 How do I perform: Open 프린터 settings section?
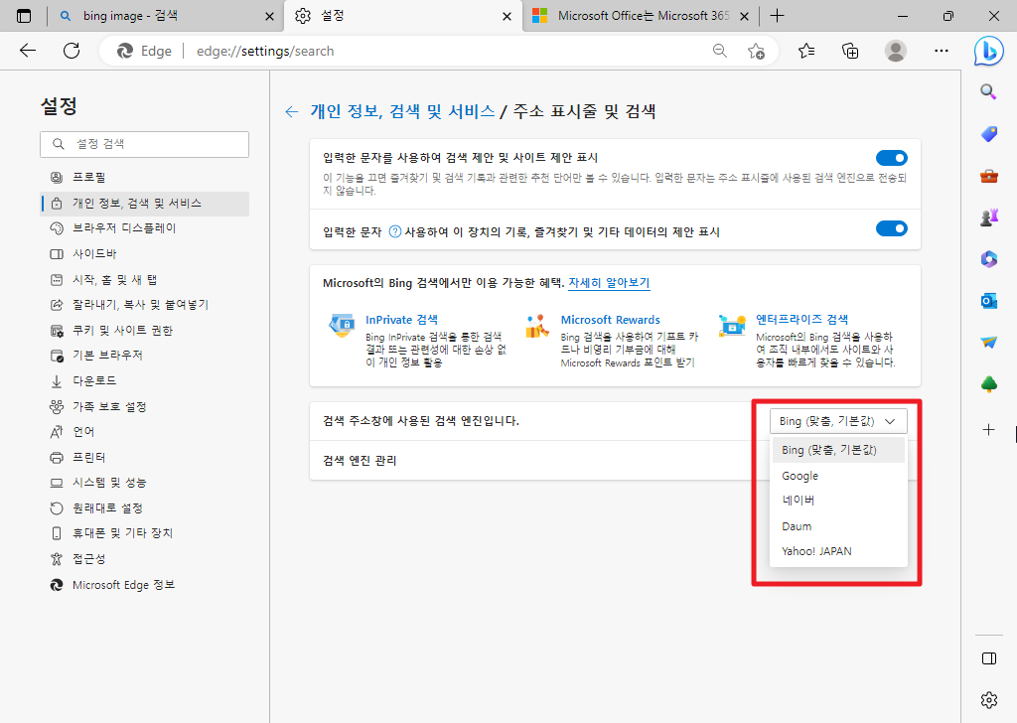point(145,457)
